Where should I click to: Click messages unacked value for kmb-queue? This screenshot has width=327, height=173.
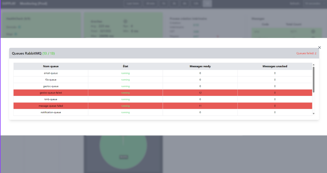tap(275, 99)
